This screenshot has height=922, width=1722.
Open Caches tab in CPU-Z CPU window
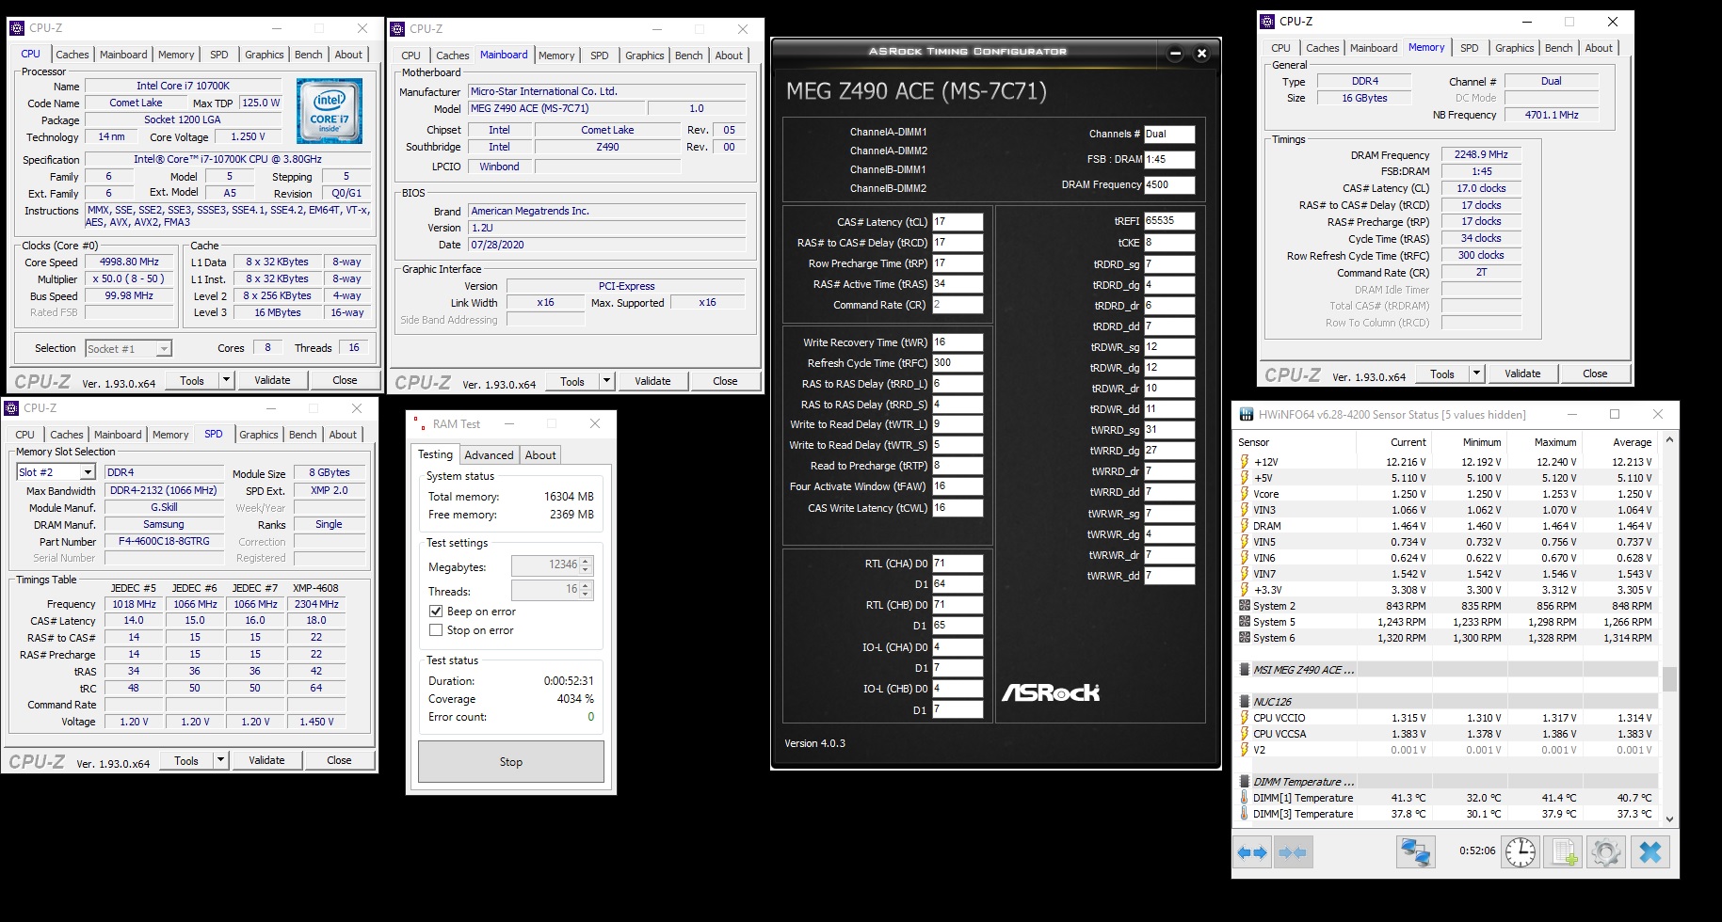[x=72, y=55]
